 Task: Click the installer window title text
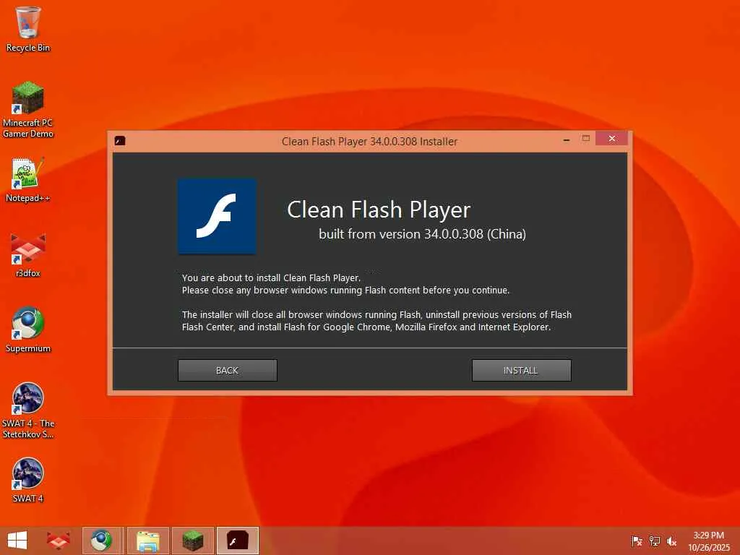coord(369,142)
